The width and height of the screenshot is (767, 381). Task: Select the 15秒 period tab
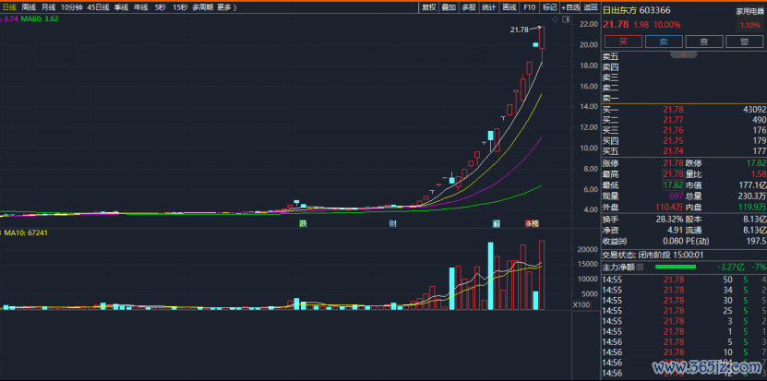tap(180, 7)
